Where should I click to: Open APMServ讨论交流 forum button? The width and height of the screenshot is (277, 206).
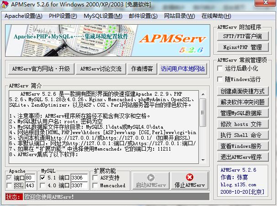tap(101, 69)
